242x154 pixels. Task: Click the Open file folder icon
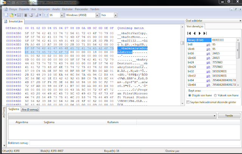tap(12, 15)
